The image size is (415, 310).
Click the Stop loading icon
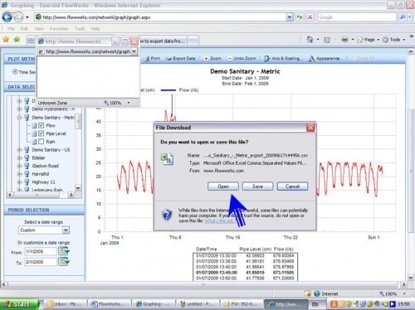click(x=310, y=17)
